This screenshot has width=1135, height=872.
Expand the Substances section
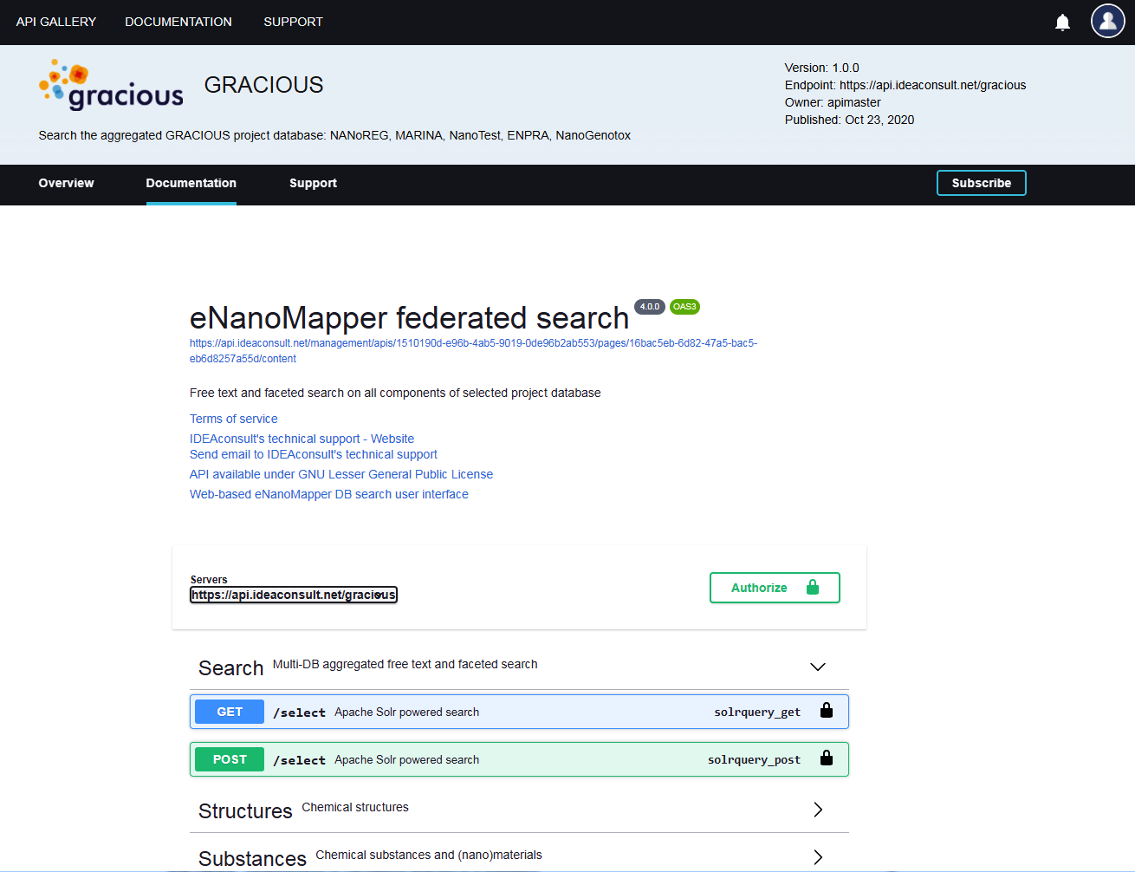(x=817, y=856)
